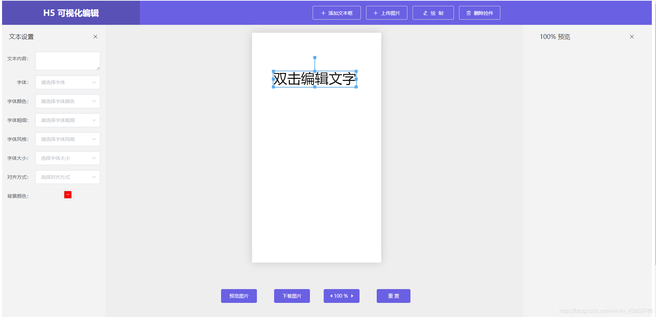Click the plus icon on 上传图片 button
Image resolution: width=656 pixels, height=317 pixels.
coord(375,13)
